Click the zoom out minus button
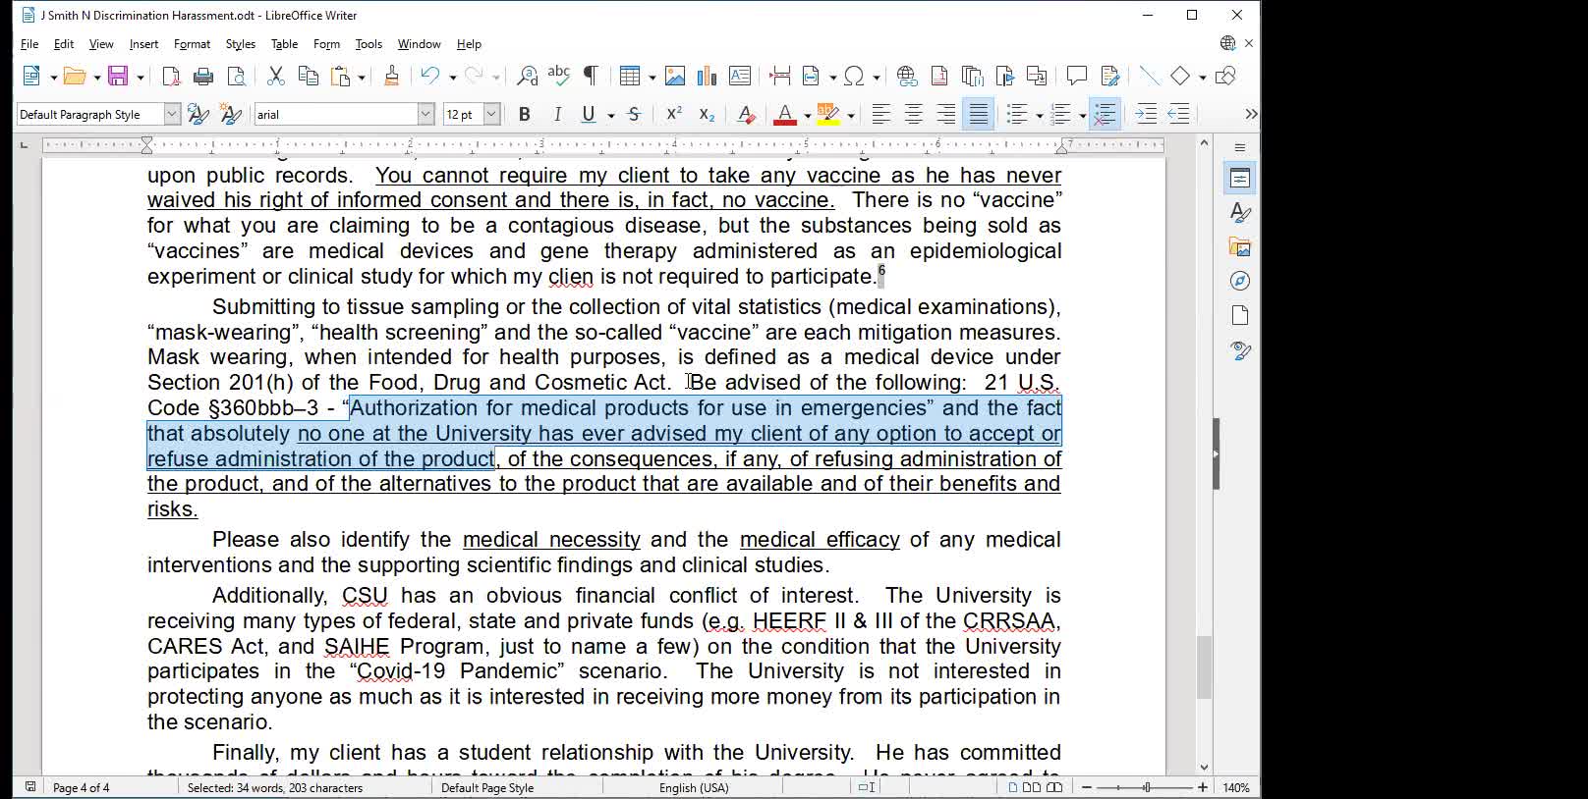Screen dimensions: 1588x799 pos(1087,788)
